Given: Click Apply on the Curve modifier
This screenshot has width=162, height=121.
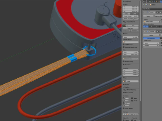Looking at the screenshot, I should click(x=148, y=16).
